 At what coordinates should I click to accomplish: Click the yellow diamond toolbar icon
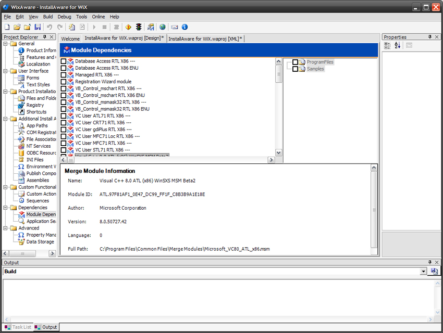(128, 27)
